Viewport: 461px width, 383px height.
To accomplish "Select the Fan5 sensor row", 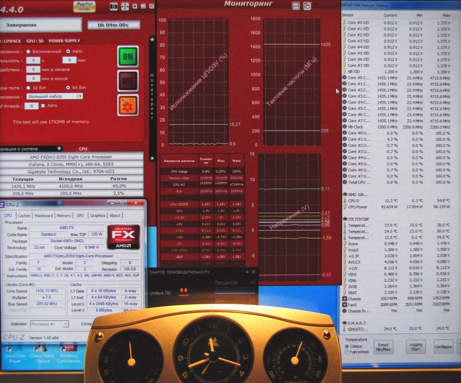I will (396, 305).
